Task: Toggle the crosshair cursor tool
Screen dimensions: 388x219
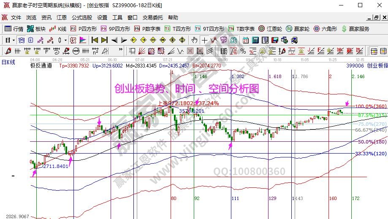Action: click(x=204, y=40)
